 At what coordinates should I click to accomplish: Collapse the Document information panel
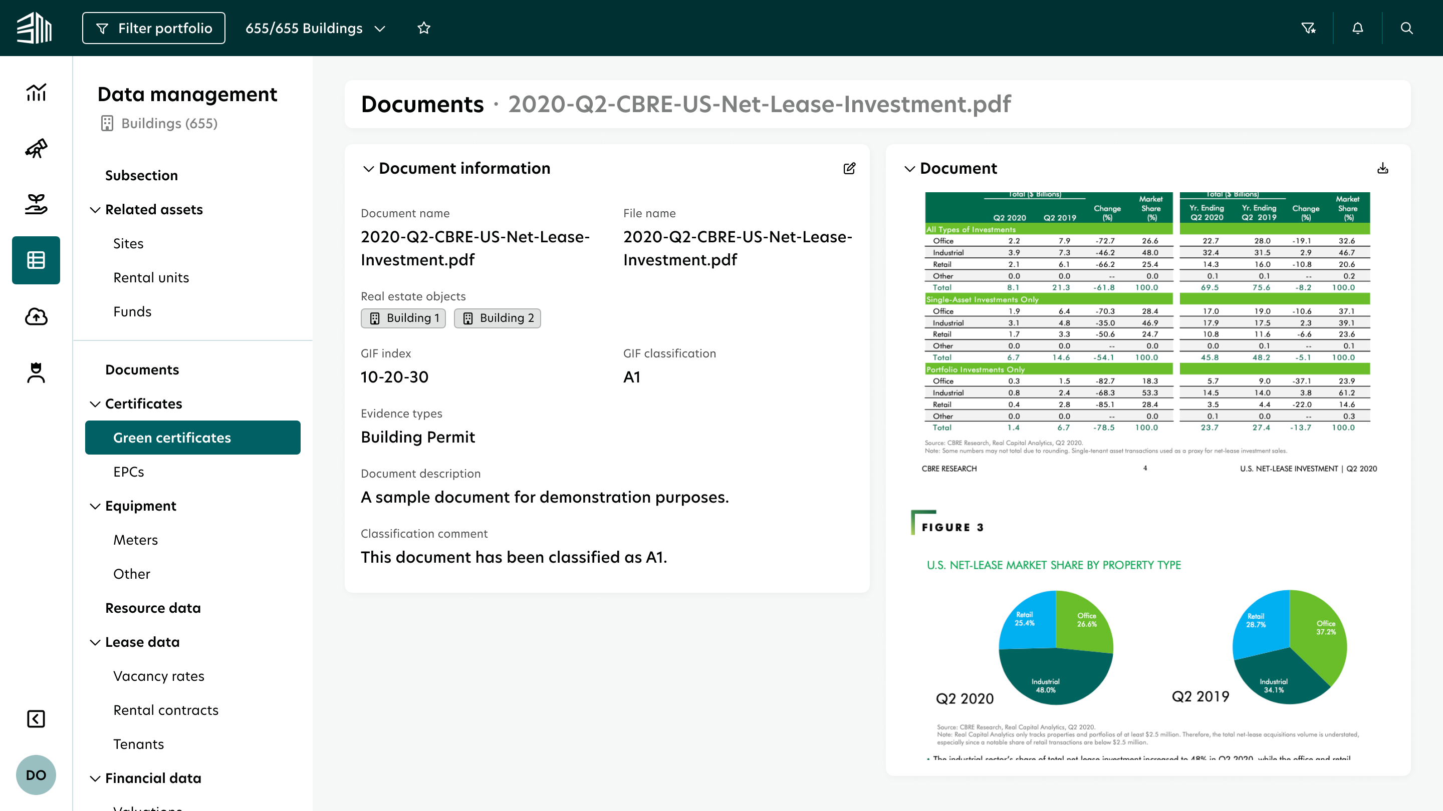(368, 169)
